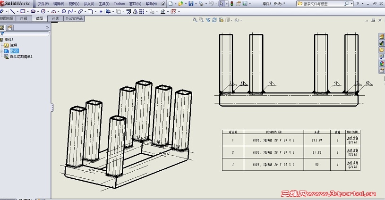
Task: Click the Quick Snaps icon
Action: point(174,11)
